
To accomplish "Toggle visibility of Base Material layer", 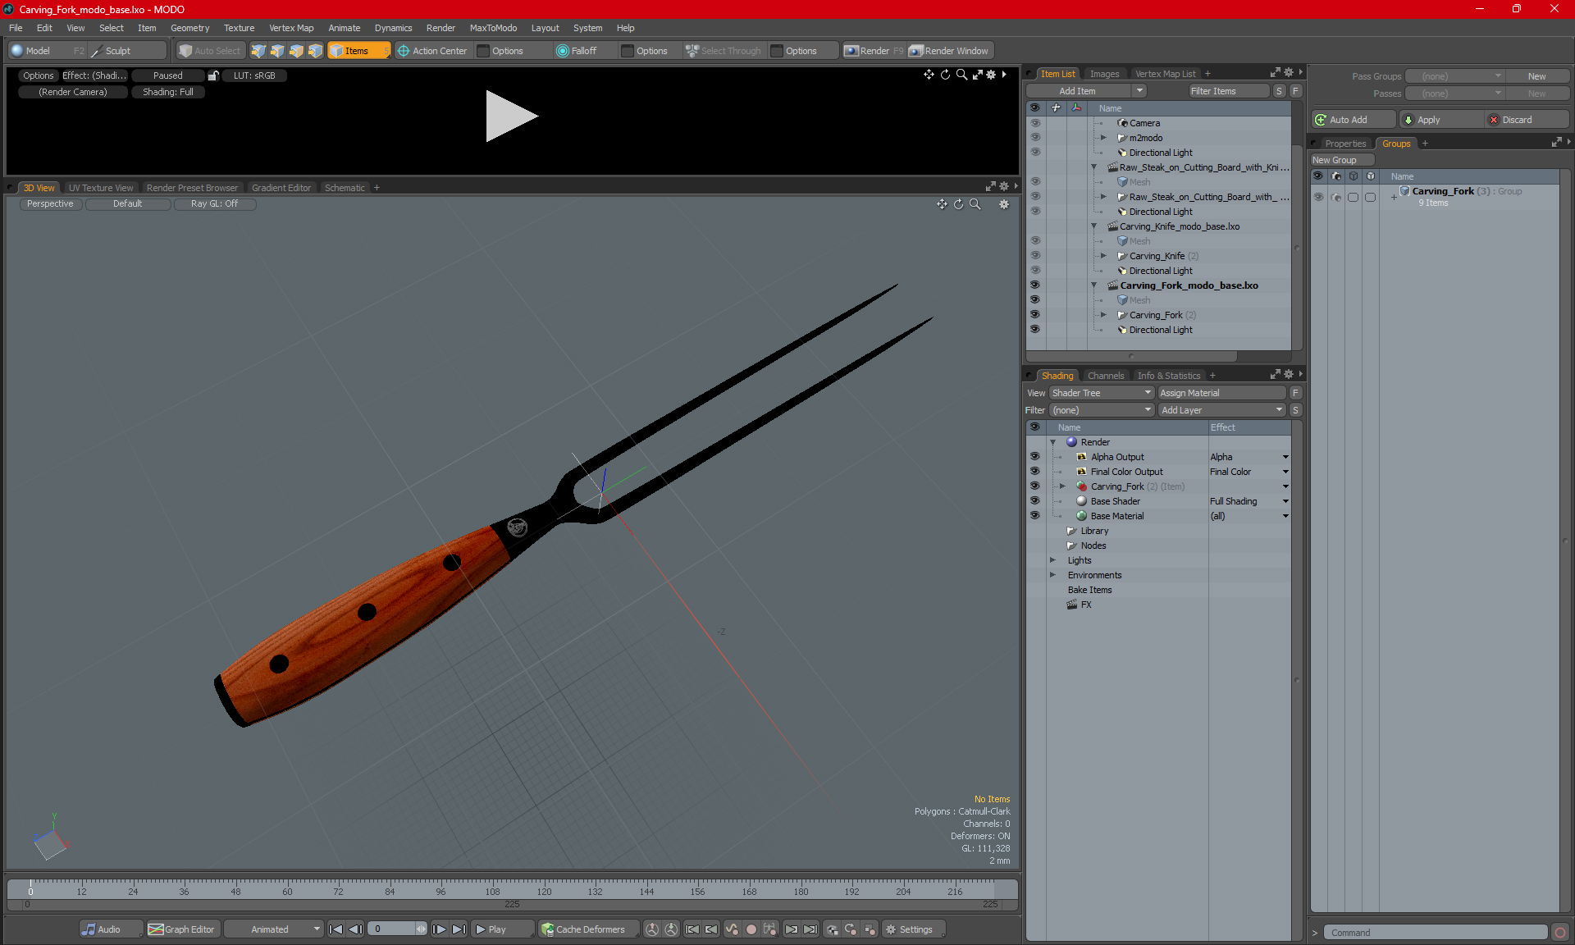I will pyautogui.click(x=1035, y=516).
